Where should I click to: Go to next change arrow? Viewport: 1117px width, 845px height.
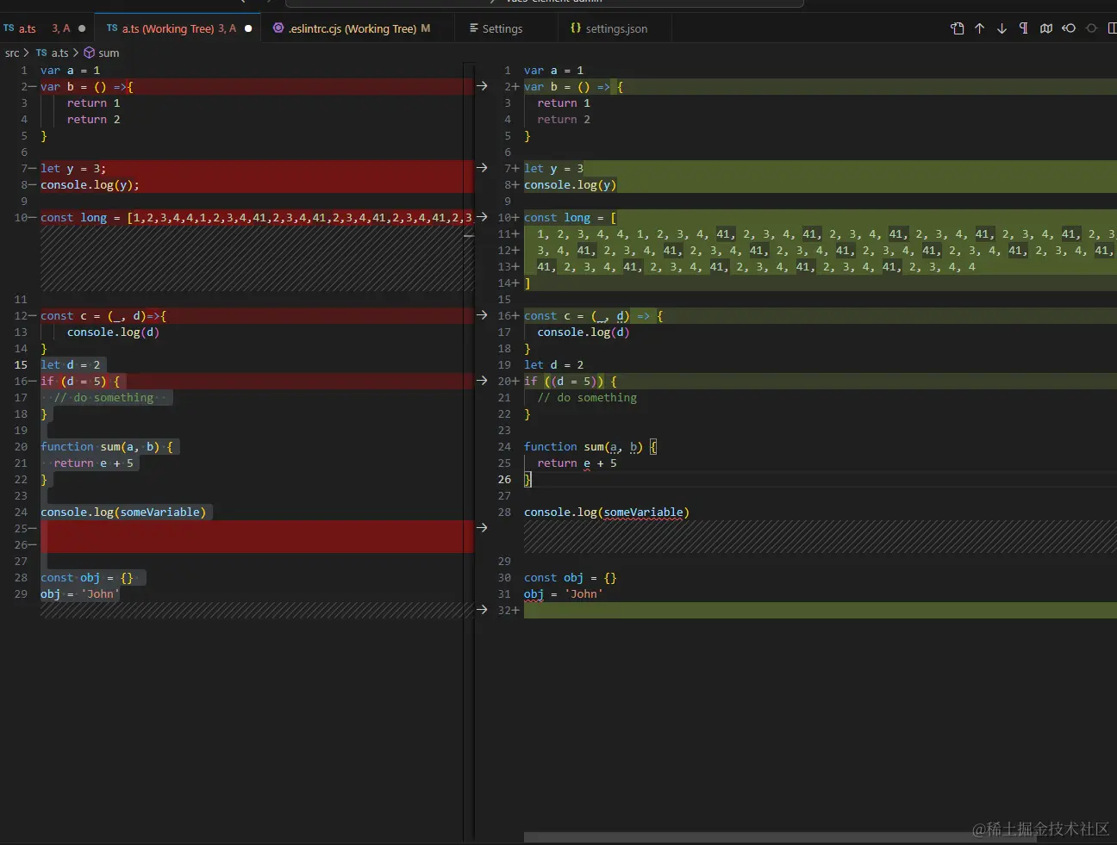(x=1002, y=28)
